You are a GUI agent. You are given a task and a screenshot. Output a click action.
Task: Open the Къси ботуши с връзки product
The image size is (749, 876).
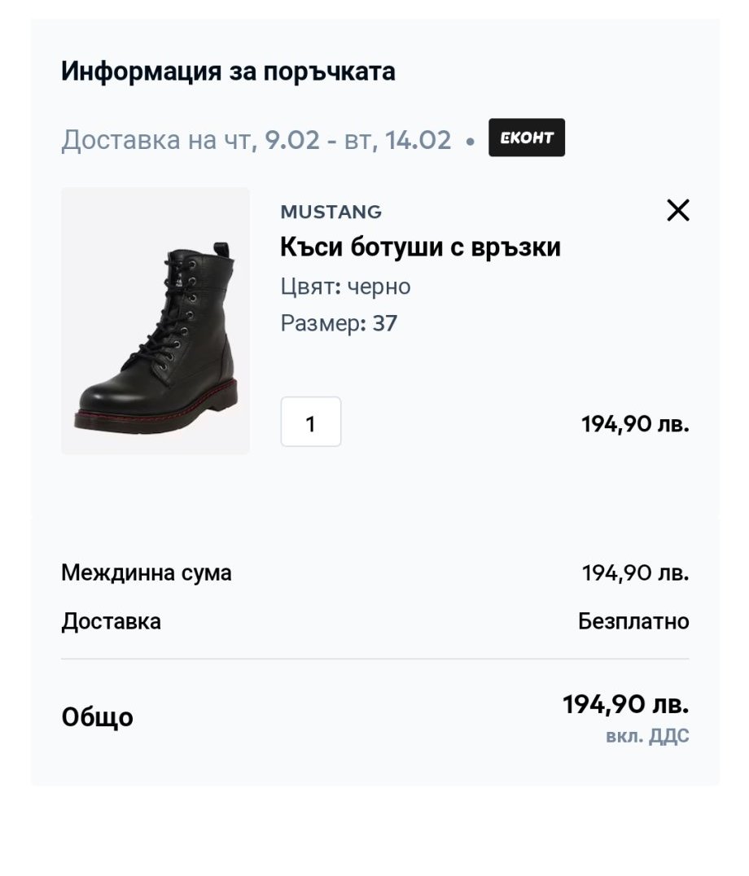(x=420, y=247)
